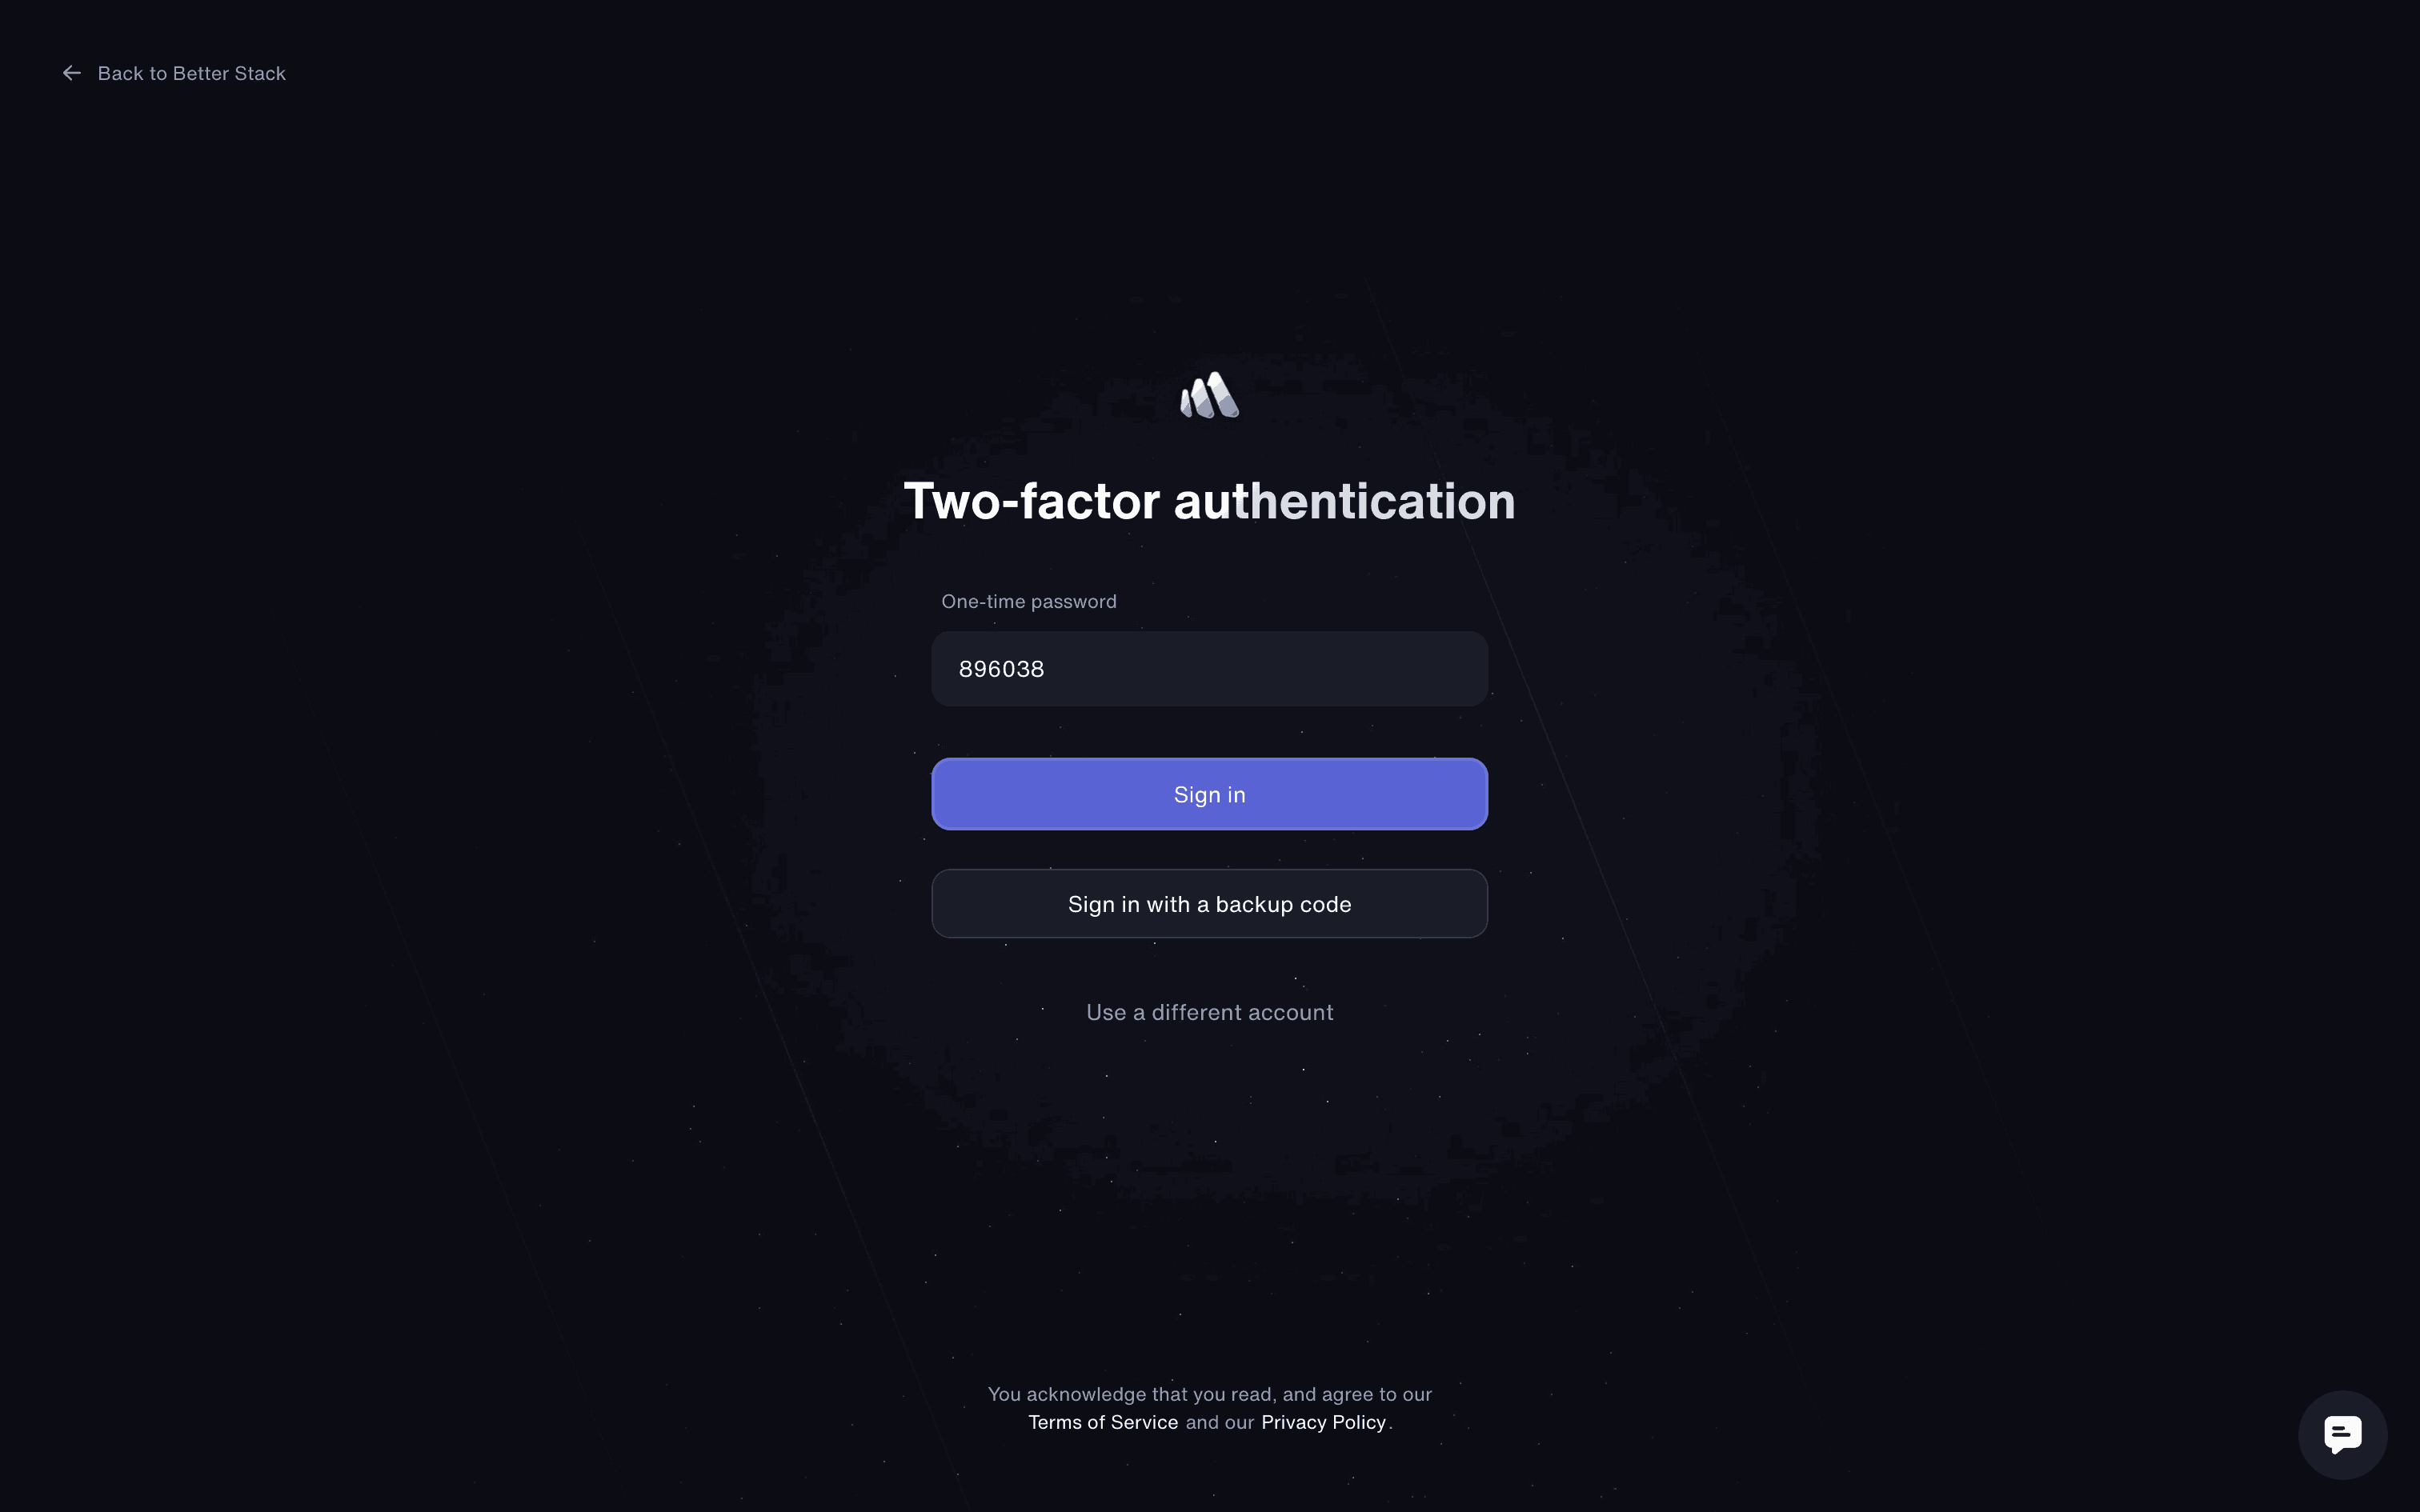Choose Sign in with a backup code
This screenshot has height=1512, width=2420.
point(1209,904)
